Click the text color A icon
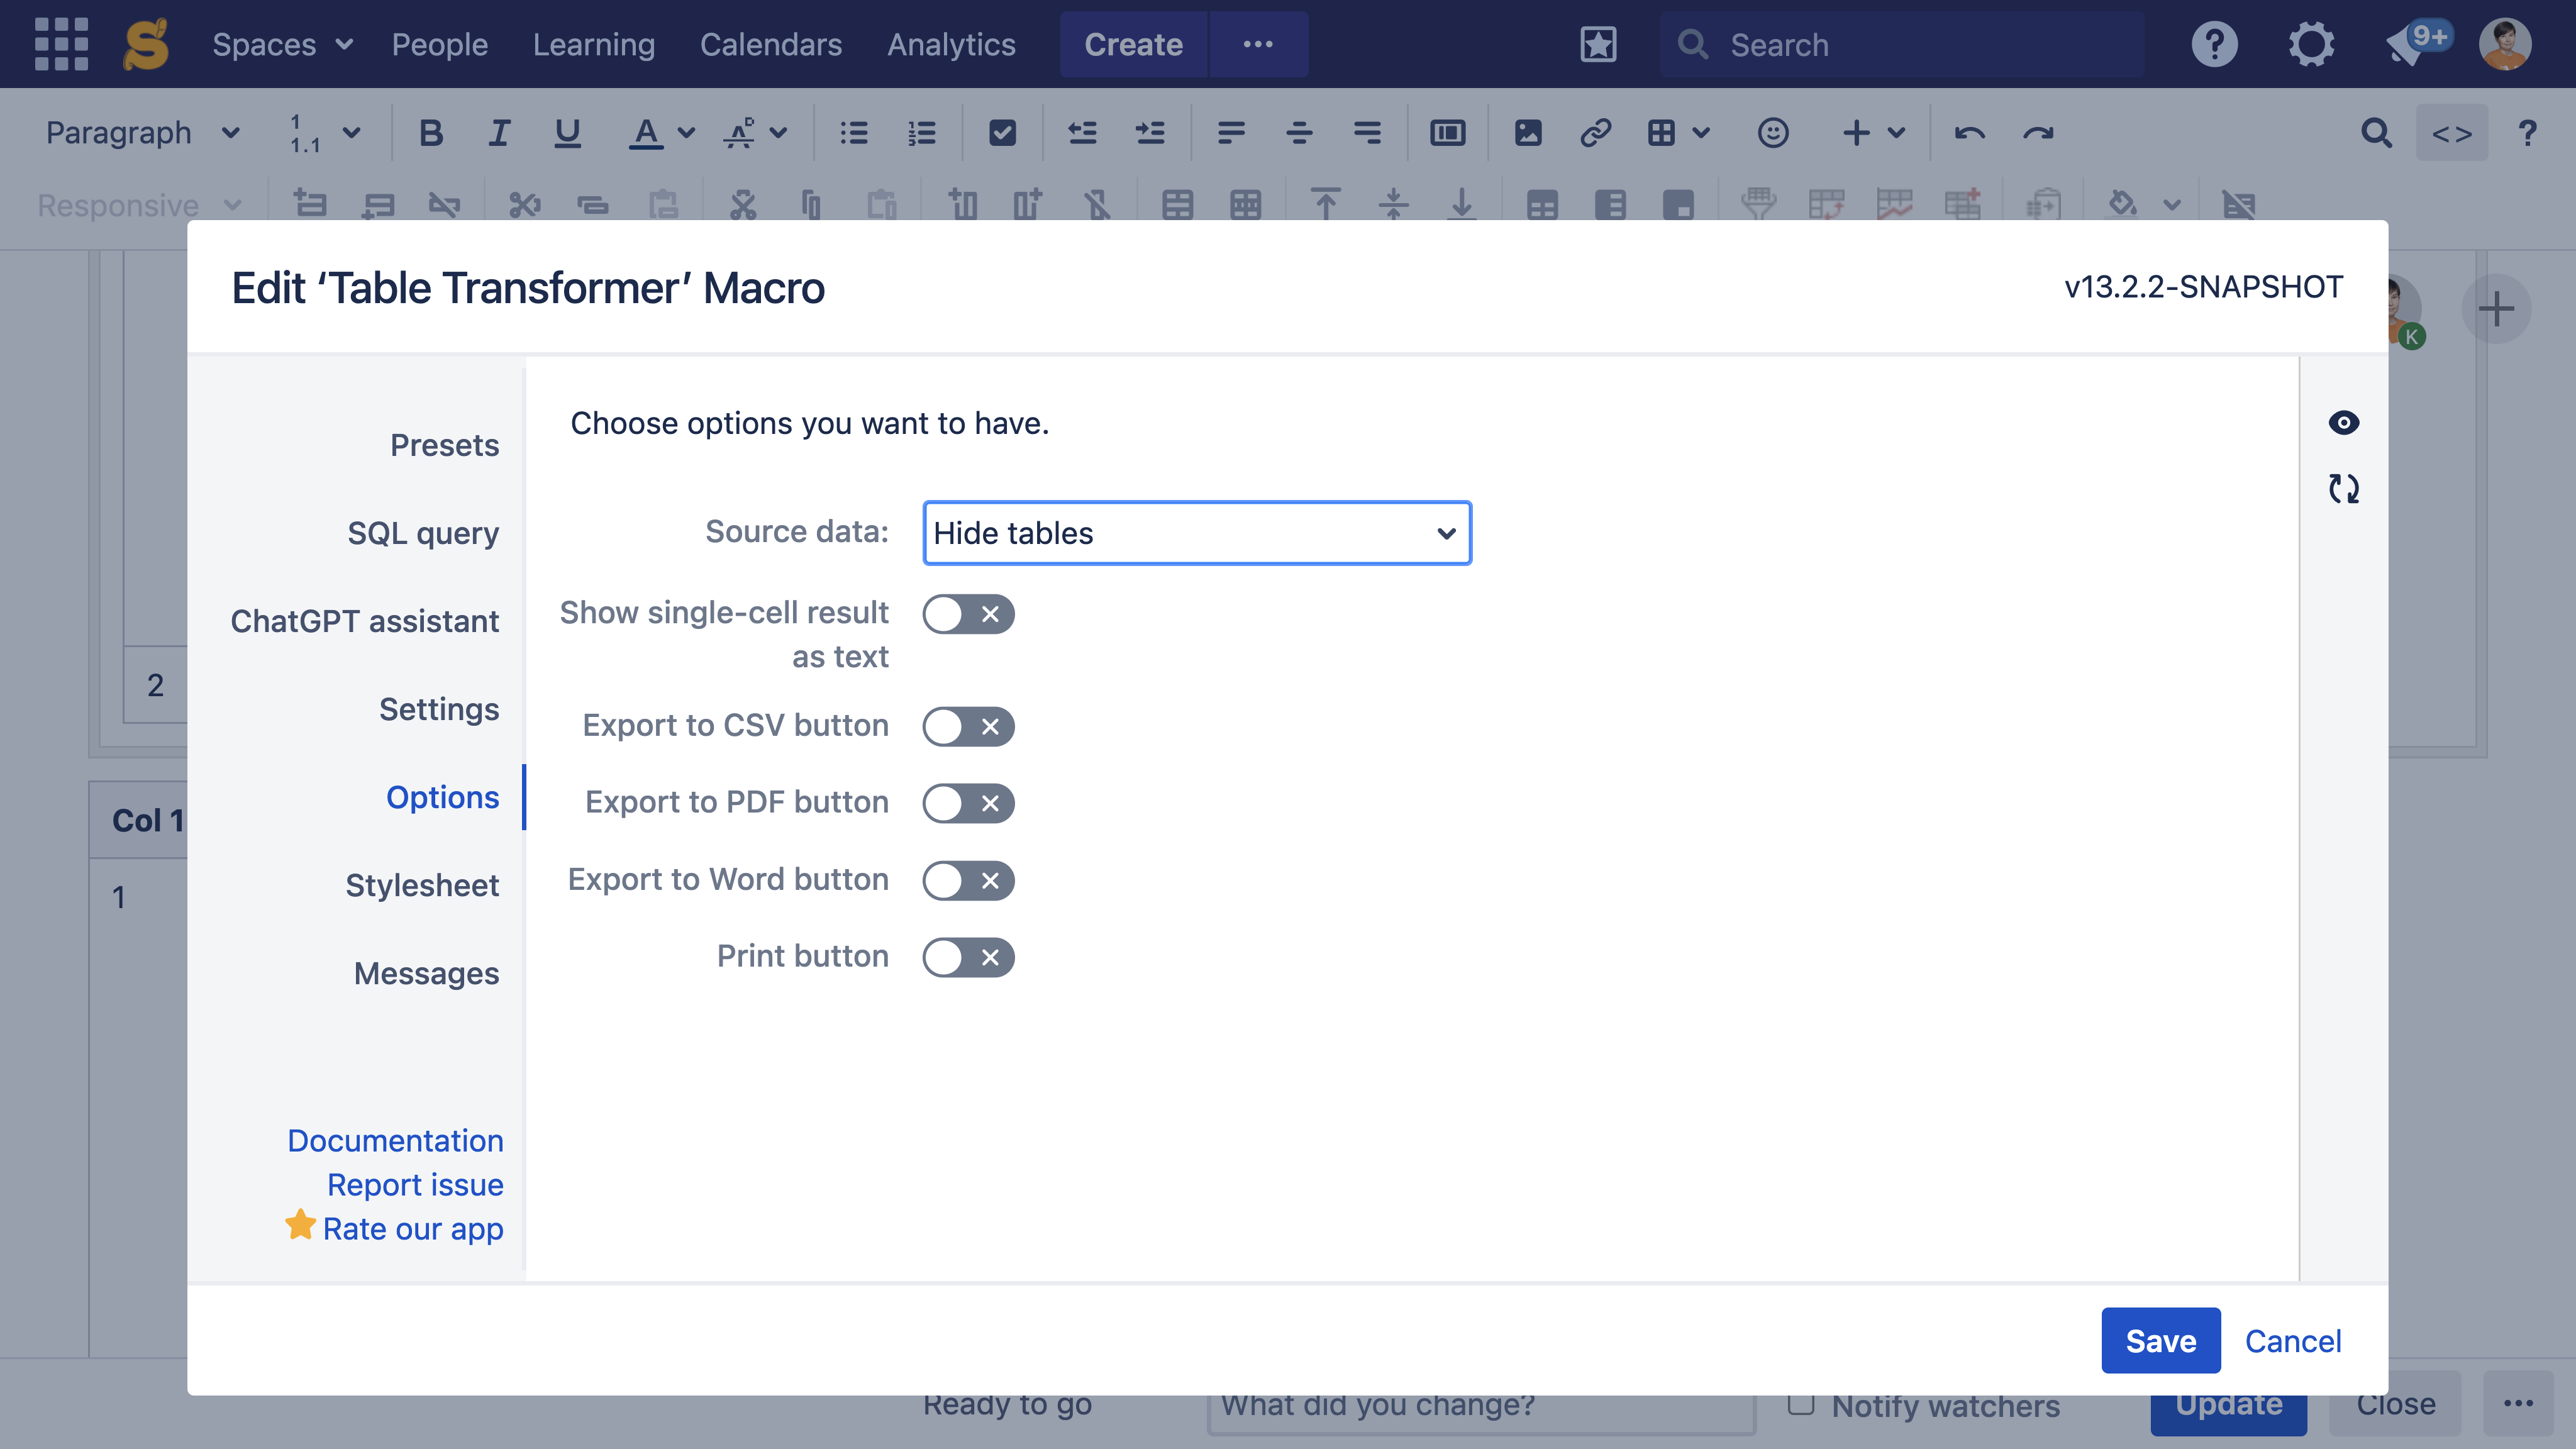 646,133
